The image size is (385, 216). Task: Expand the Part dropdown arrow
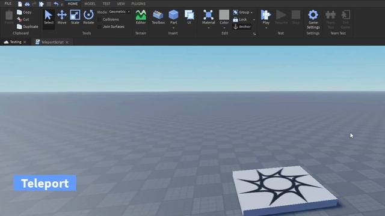[173, 28]
